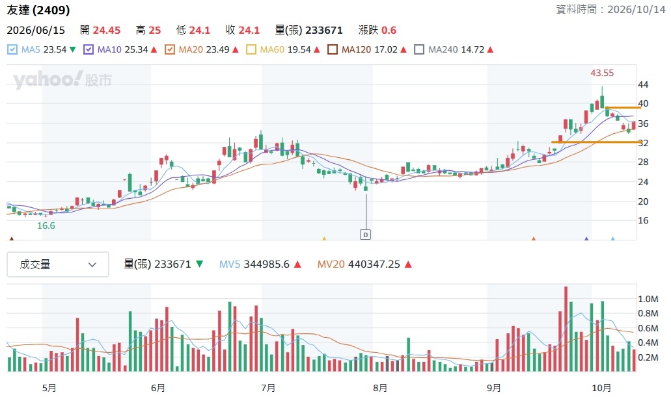Click the green down arrow after the volume panel's 量(張) 233671

(199, 264)
